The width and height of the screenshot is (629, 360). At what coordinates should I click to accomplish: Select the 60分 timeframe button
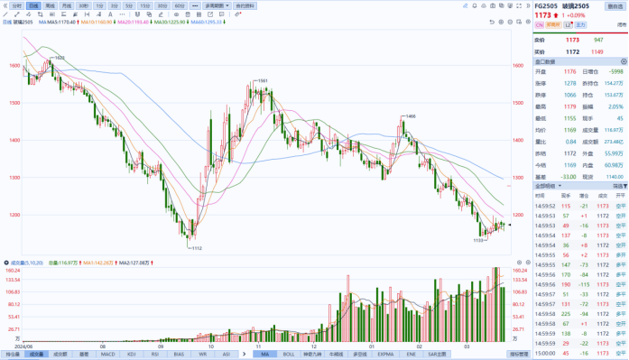pos(180,6)
